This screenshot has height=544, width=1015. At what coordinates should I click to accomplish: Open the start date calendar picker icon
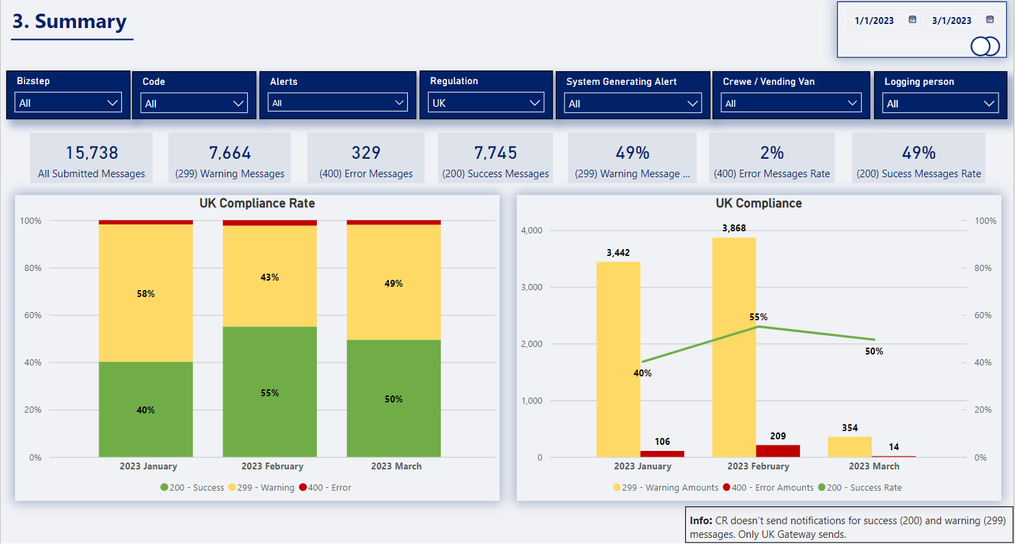pyautogui.click(x=912, y=20)
